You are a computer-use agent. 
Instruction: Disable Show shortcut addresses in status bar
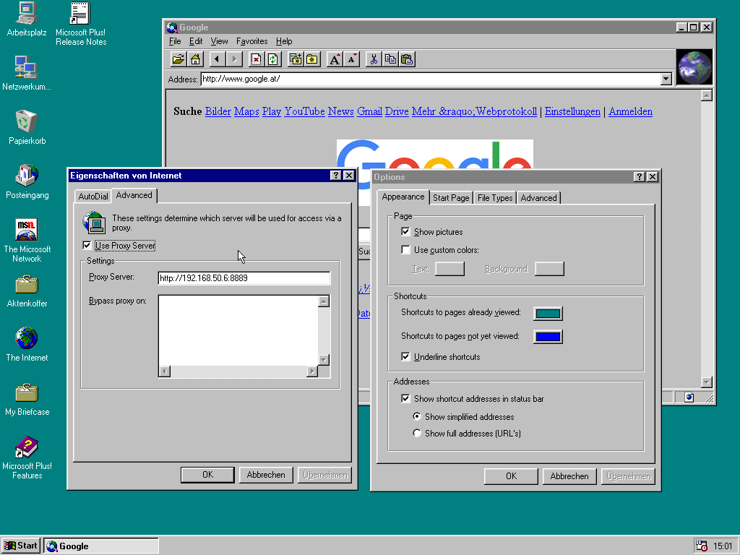coord(406,398)
